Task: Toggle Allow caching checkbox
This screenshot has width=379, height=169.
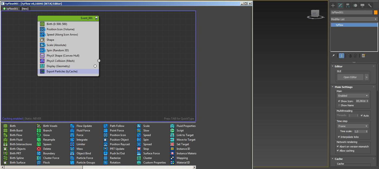Action: [x=338, y=151]
